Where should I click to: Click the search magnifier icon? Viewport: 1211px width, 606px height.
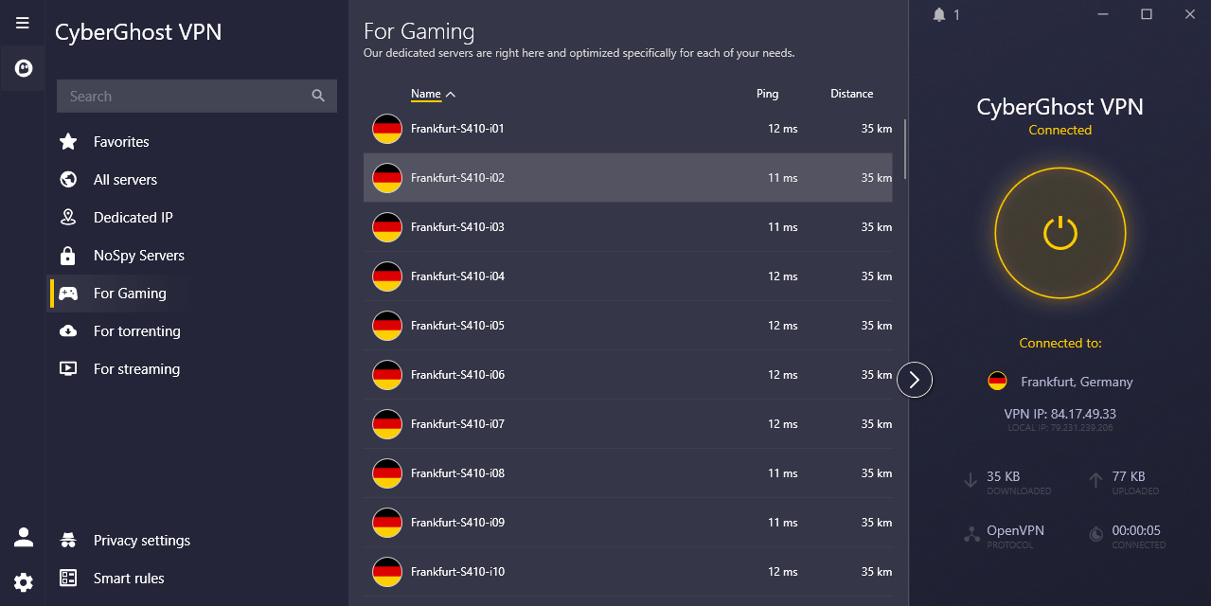[318, 96]
